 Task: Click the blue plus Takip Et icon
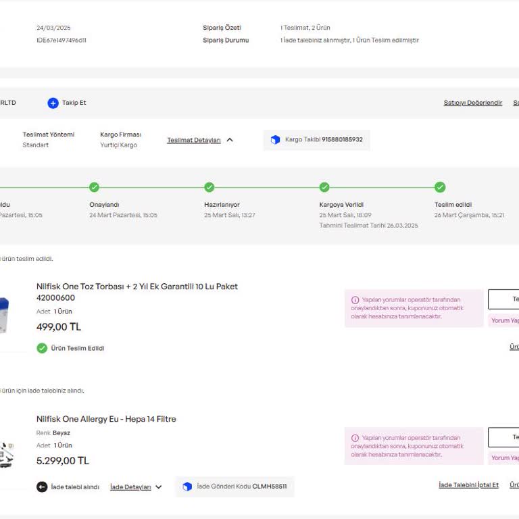pyautogui.click(x=53, y=103)
